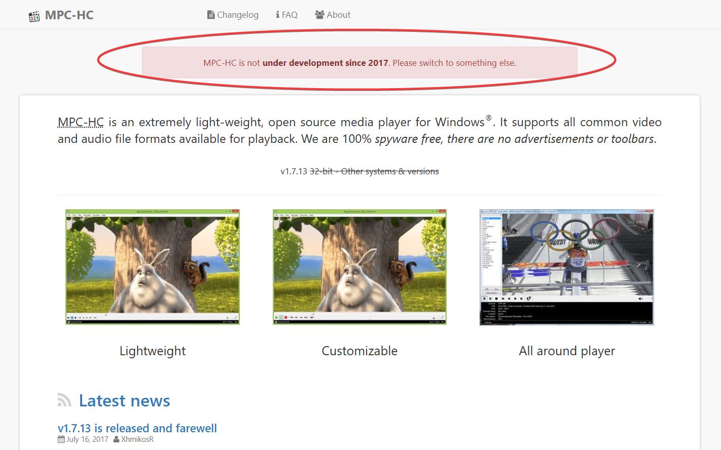
Task: Open the Changelog page
Action: [233, 15]
